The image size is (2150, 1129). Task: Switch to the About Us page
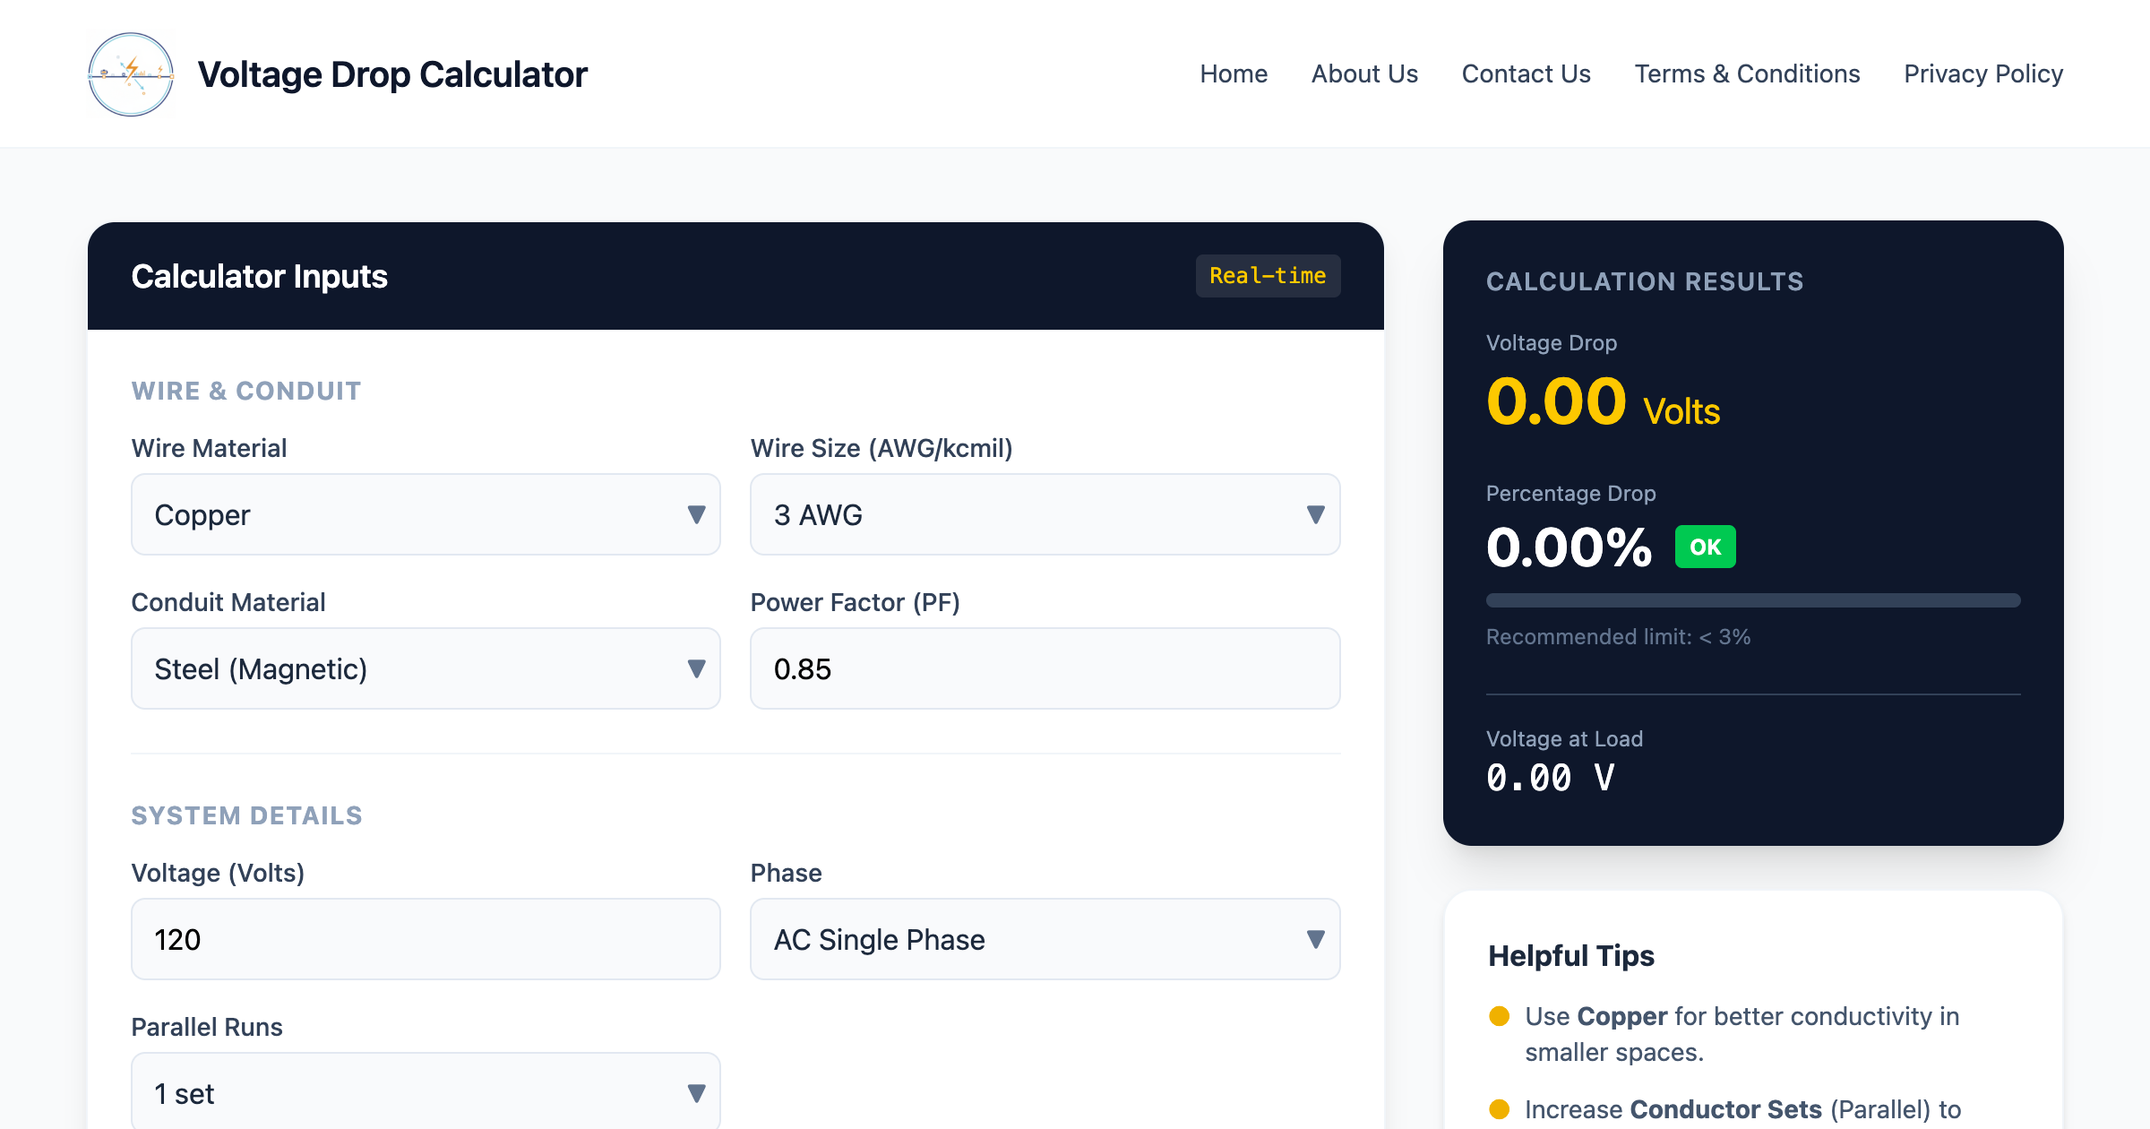1363,73
